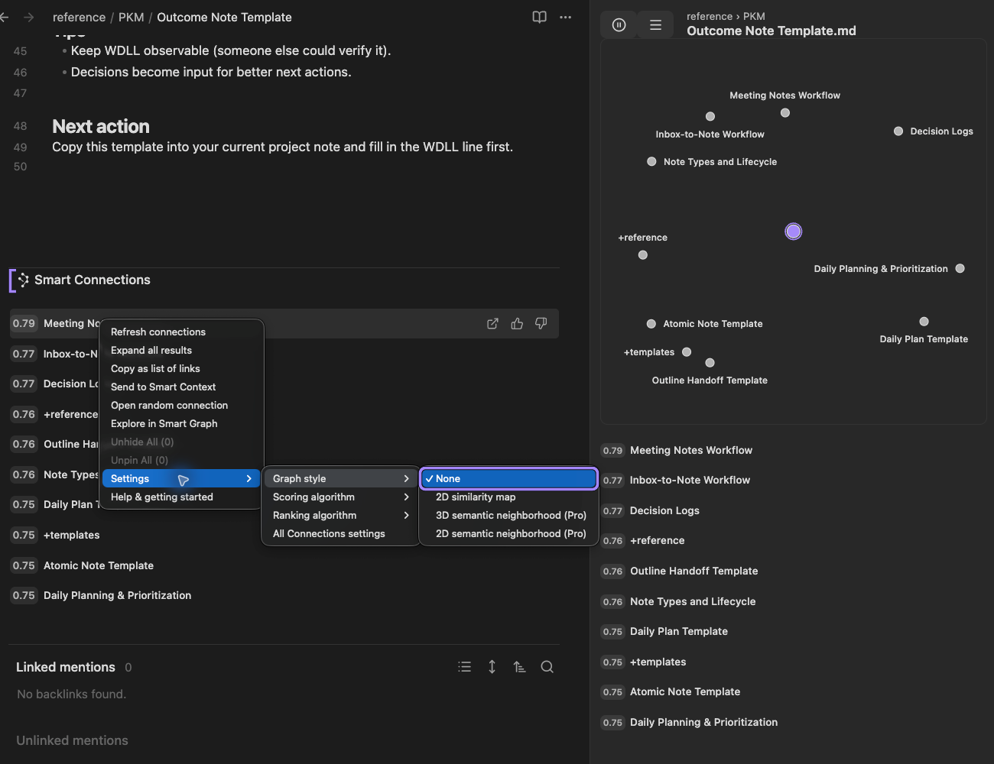
Task: Thumbs down the Meeting Notes connection
Action: pyautogui.click(x=541, y=324)
